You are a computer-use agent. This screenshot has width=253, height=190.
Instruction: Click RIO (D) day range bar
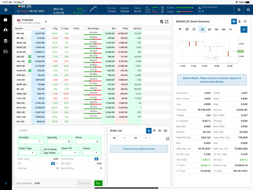[x=93, y=34]
